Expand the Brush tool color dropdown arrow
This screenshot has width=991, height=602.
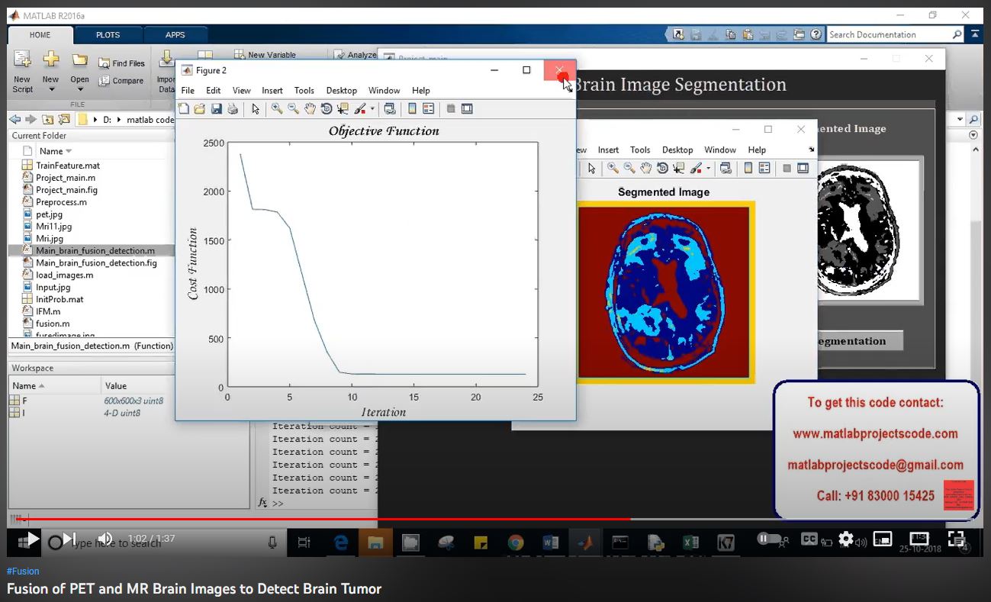tap(372, 109)
